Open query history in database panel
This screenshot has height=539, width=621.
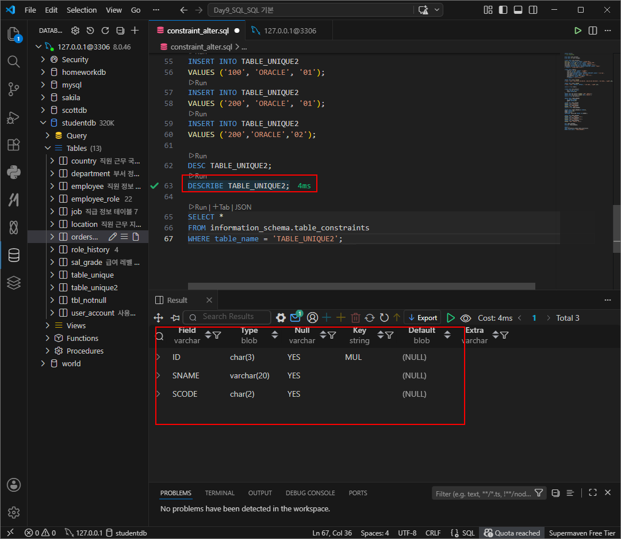[x=90, y=31]
